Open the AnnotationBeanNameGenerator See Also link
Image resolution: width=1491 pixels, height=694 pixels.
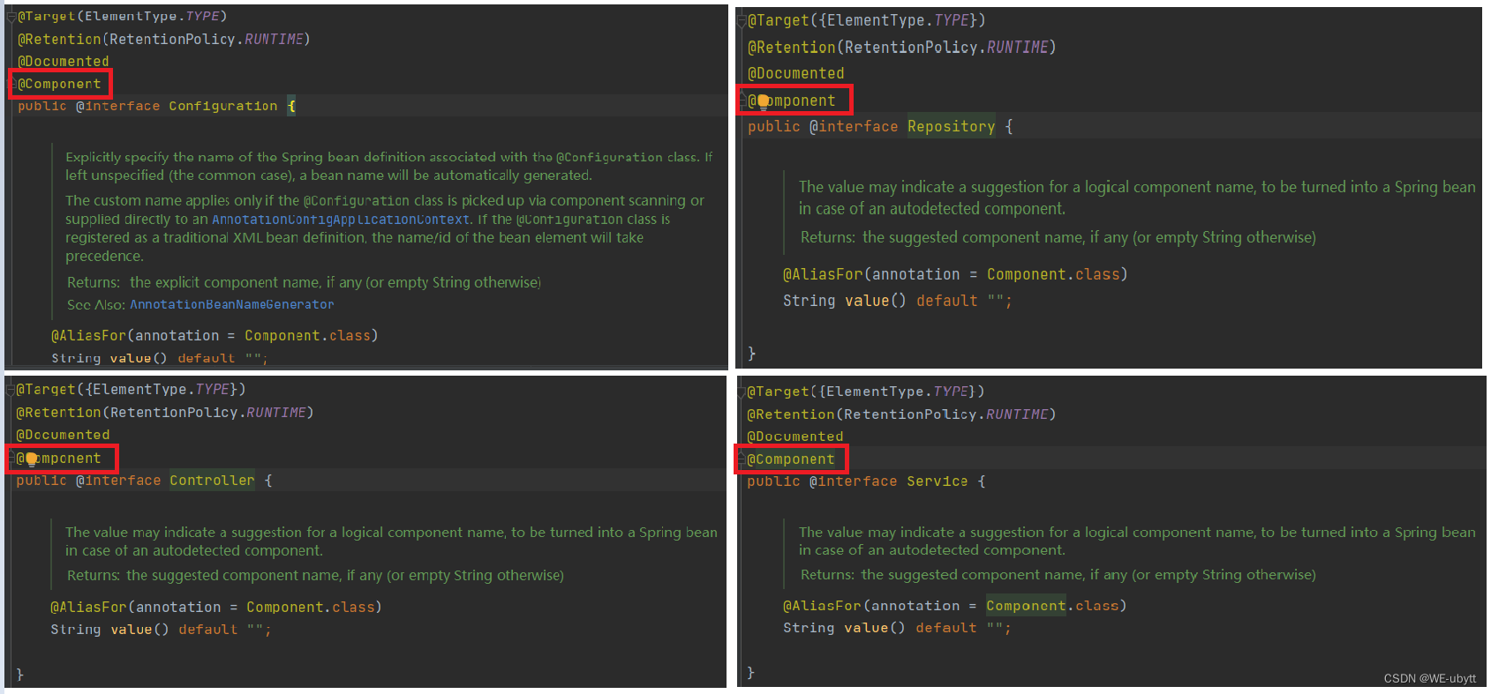pos(232,304)
